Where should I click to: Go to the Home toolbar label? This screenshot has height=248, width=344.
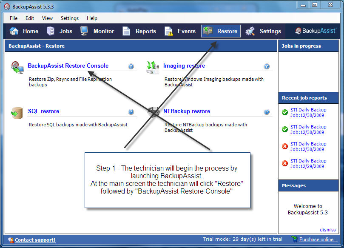(x=31, y=31)
